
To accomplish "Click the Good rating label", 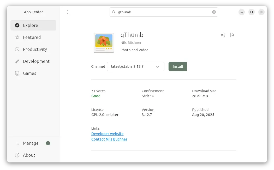I will 96,96.
